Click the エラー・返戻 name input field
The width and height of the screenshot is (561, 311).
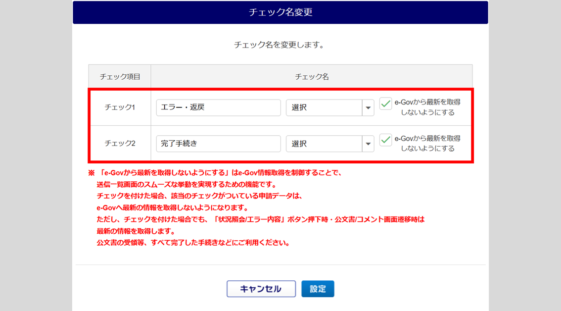pos(218,107)
